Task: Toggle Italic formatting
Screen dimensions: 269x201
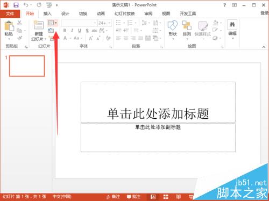Action: tap(72, 31)
